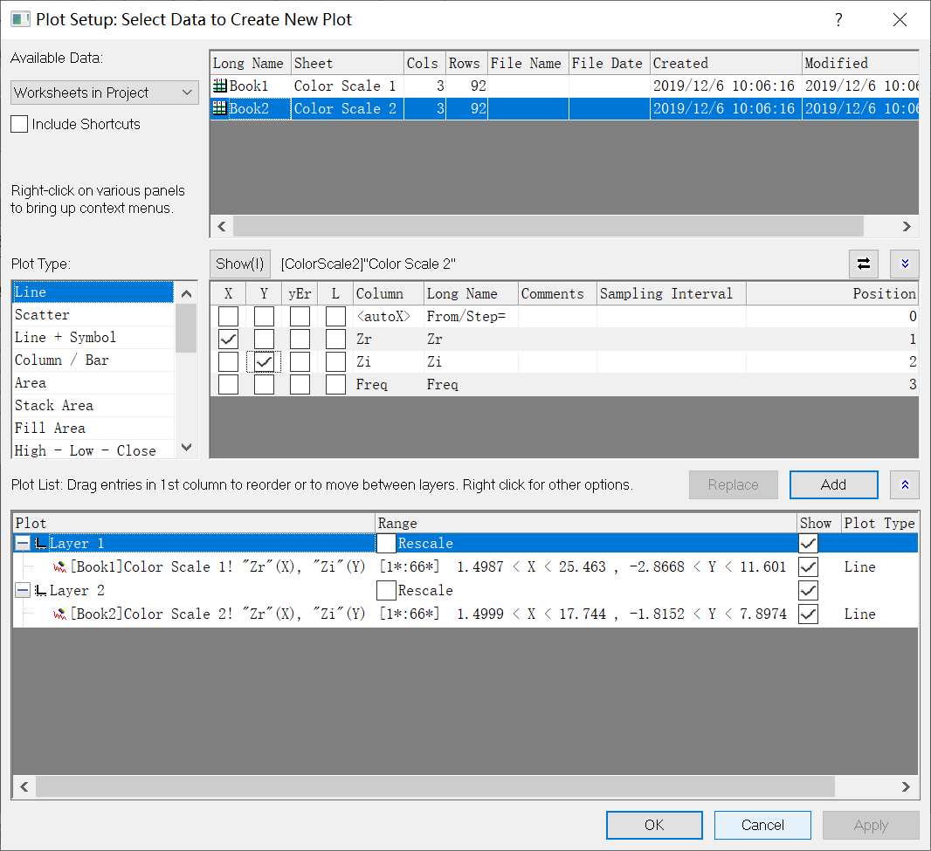Screen dimensions: 931x851
Task: Click the Created column header
Action: (x=726, y=63)
